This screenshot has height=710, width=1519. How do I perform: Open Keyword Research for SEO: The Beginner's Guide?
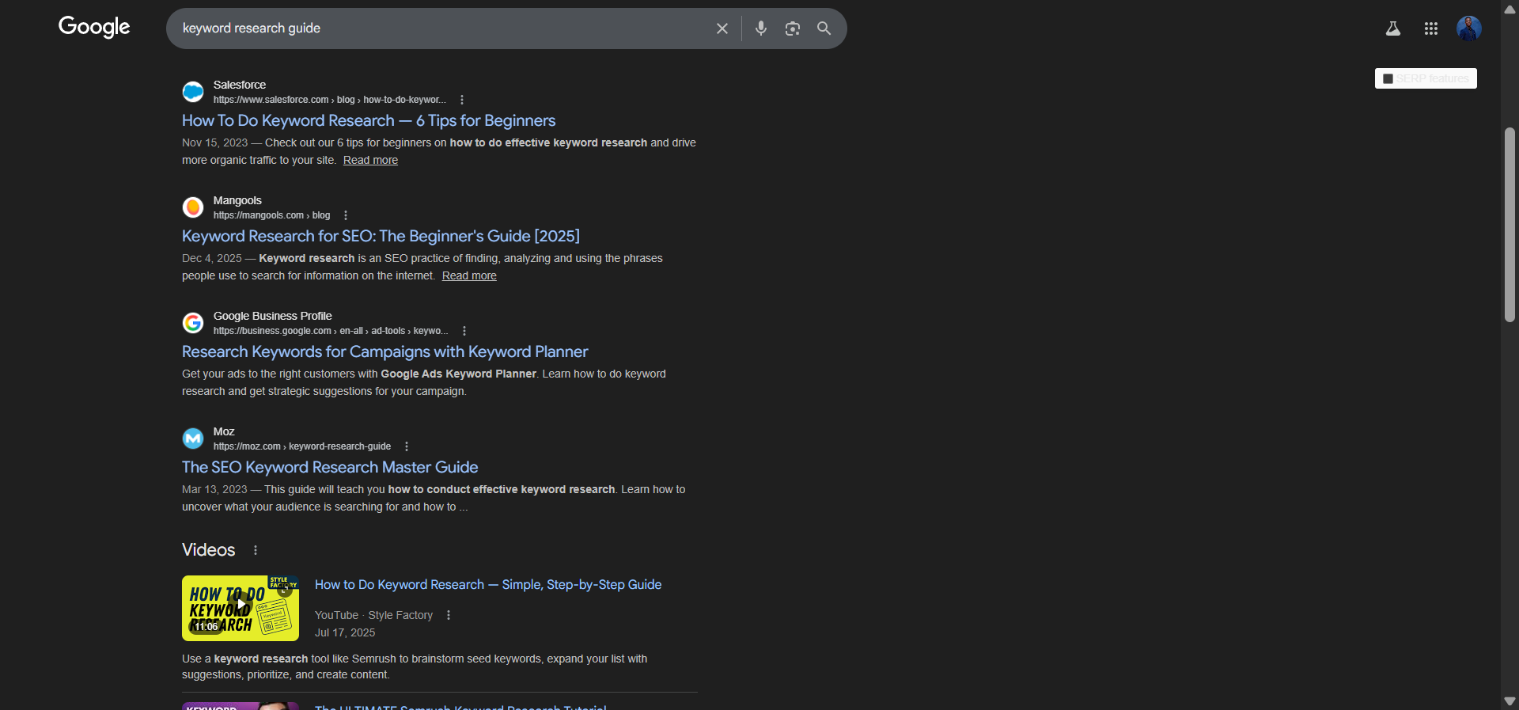coord(381,236)
